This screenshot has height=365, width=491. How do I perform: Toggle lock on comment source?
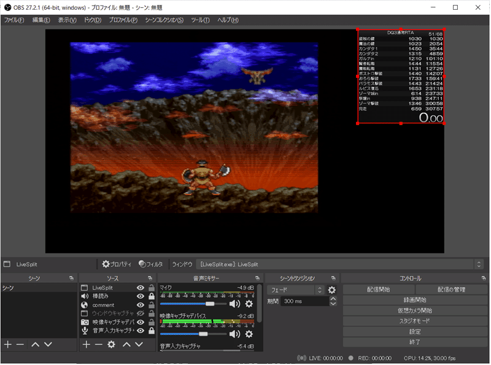coord(152,305)
